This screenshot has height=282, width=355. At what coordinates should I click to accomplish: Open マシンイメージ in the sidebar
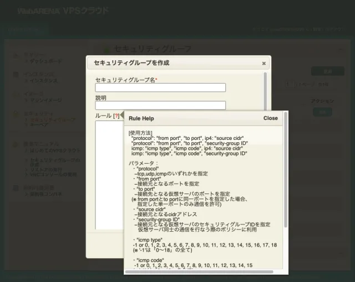[x=45, y=100]
